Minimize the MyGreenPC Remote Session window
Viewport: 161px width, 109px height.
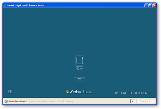146,5
